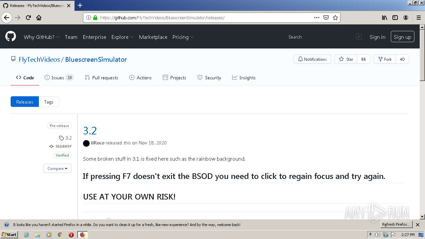This screenshot has width=425, height=239.
Task: Open the Compare dropdown button
Action: (x=57, y=168)
